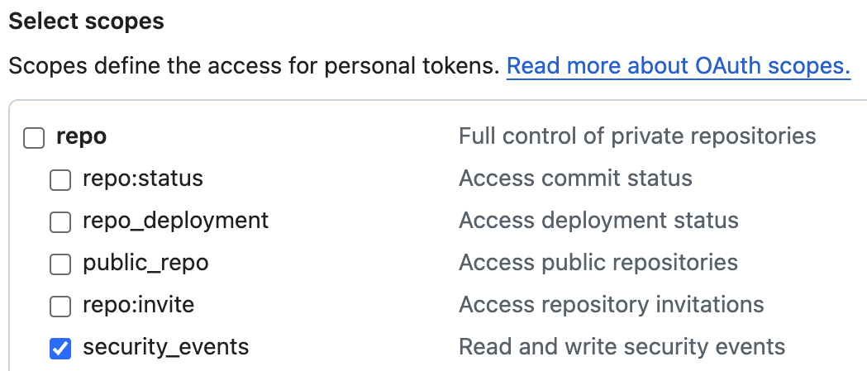This screenshot has height=371, width=867.
Task: Click the Access repository invitations text
Action: coord(611,306)
